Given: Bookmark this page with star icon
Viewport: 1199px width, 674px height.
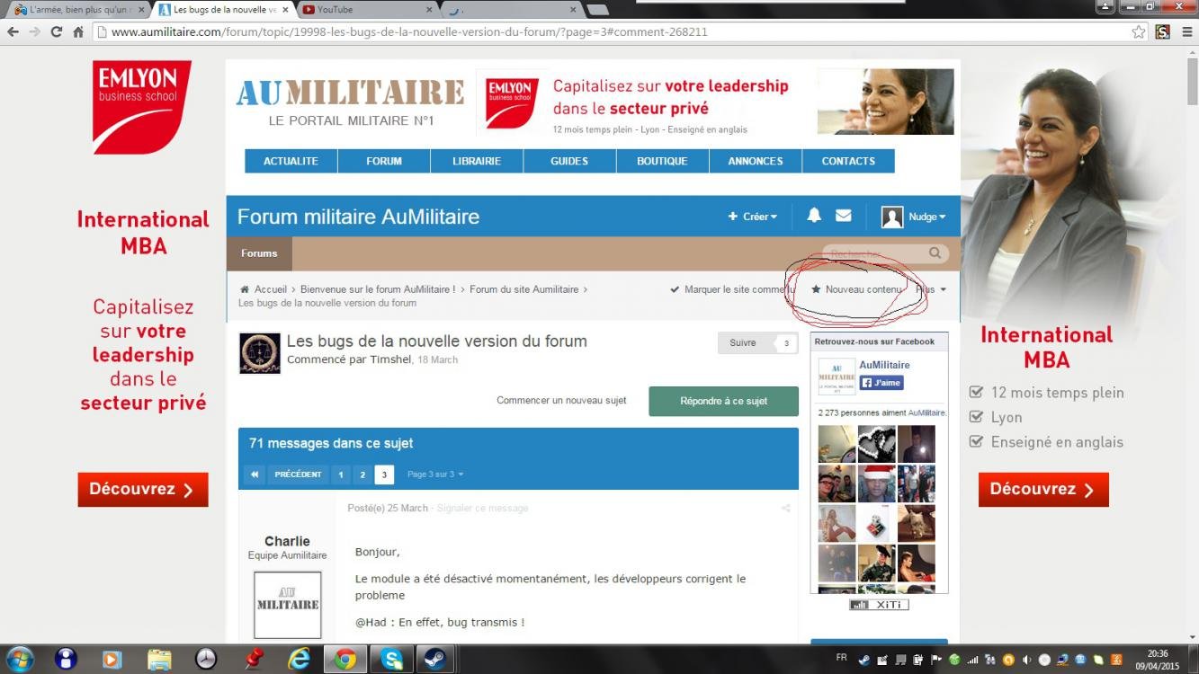Looking at the screenshot, I should pos(1139,31).
